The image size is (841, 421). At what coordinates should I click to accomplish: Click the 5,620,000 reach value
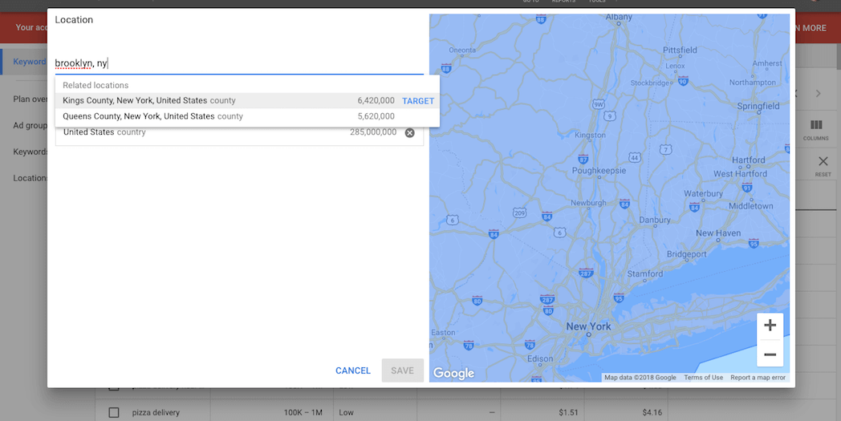tap(376, 115)
